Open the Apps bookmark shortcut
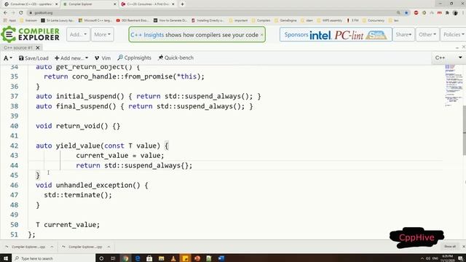Screen dimensions: 466x262 pyautogui.click(x=9, y=20)
